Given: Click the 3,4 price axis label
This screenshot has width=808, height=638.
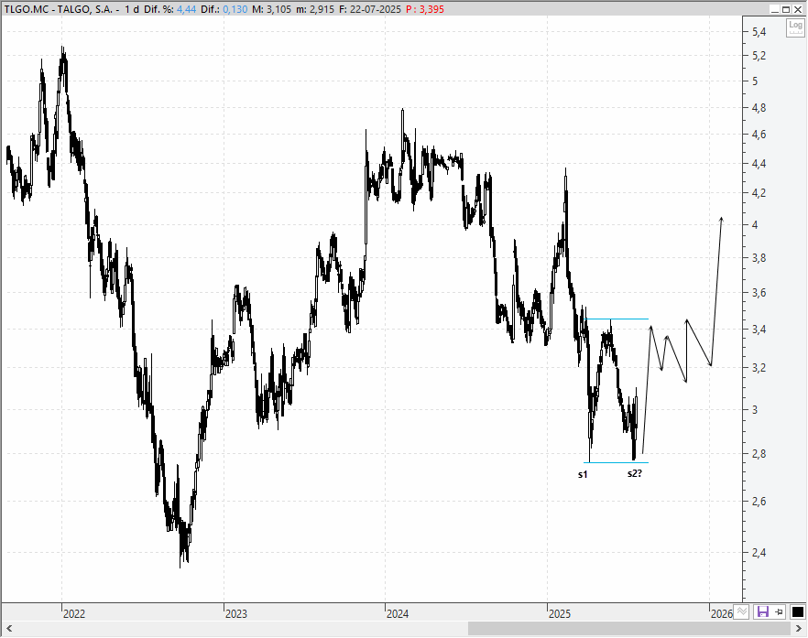Looking at the screenshot, I should tap(759, 329).
